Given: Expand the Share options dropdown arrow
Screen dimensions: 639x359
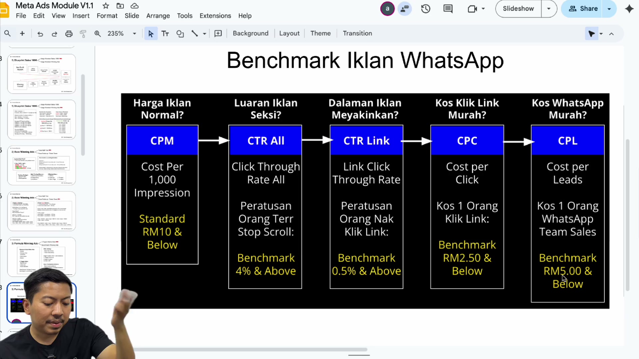Looking at the screenshot, I should pos(609,9).
